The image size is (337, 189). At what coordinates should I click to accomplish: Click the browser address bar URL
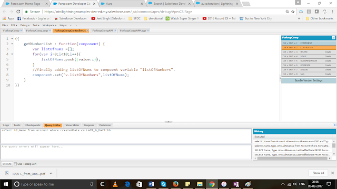[x=118, y=12]
